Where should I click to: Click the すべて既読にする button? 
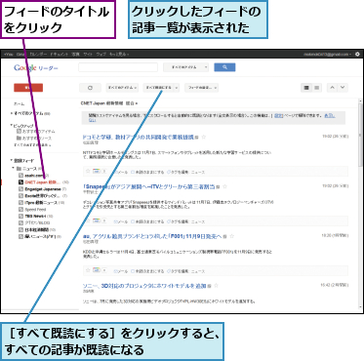(158, 88)
